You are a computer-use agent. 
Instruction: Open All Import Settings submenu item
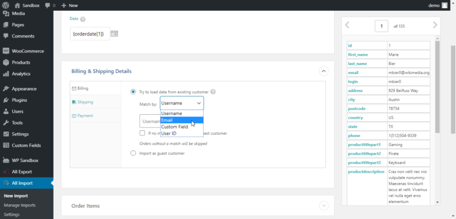[x=12, y=214]
